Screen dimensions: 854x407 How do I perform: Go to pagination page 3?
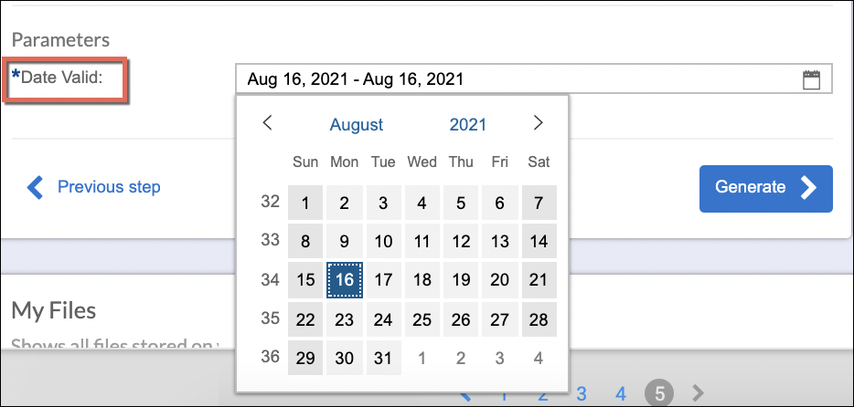tap(582, 393)
